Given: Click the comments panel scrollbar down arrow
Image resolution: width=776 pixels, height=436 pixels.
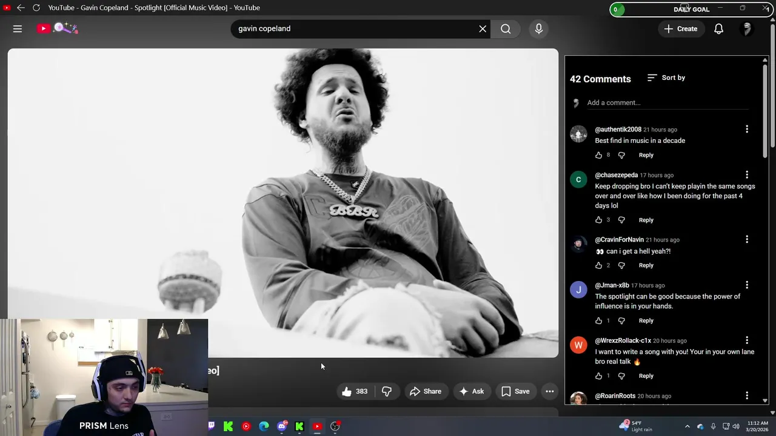Looking at the screenshot, I should (764, 400).
